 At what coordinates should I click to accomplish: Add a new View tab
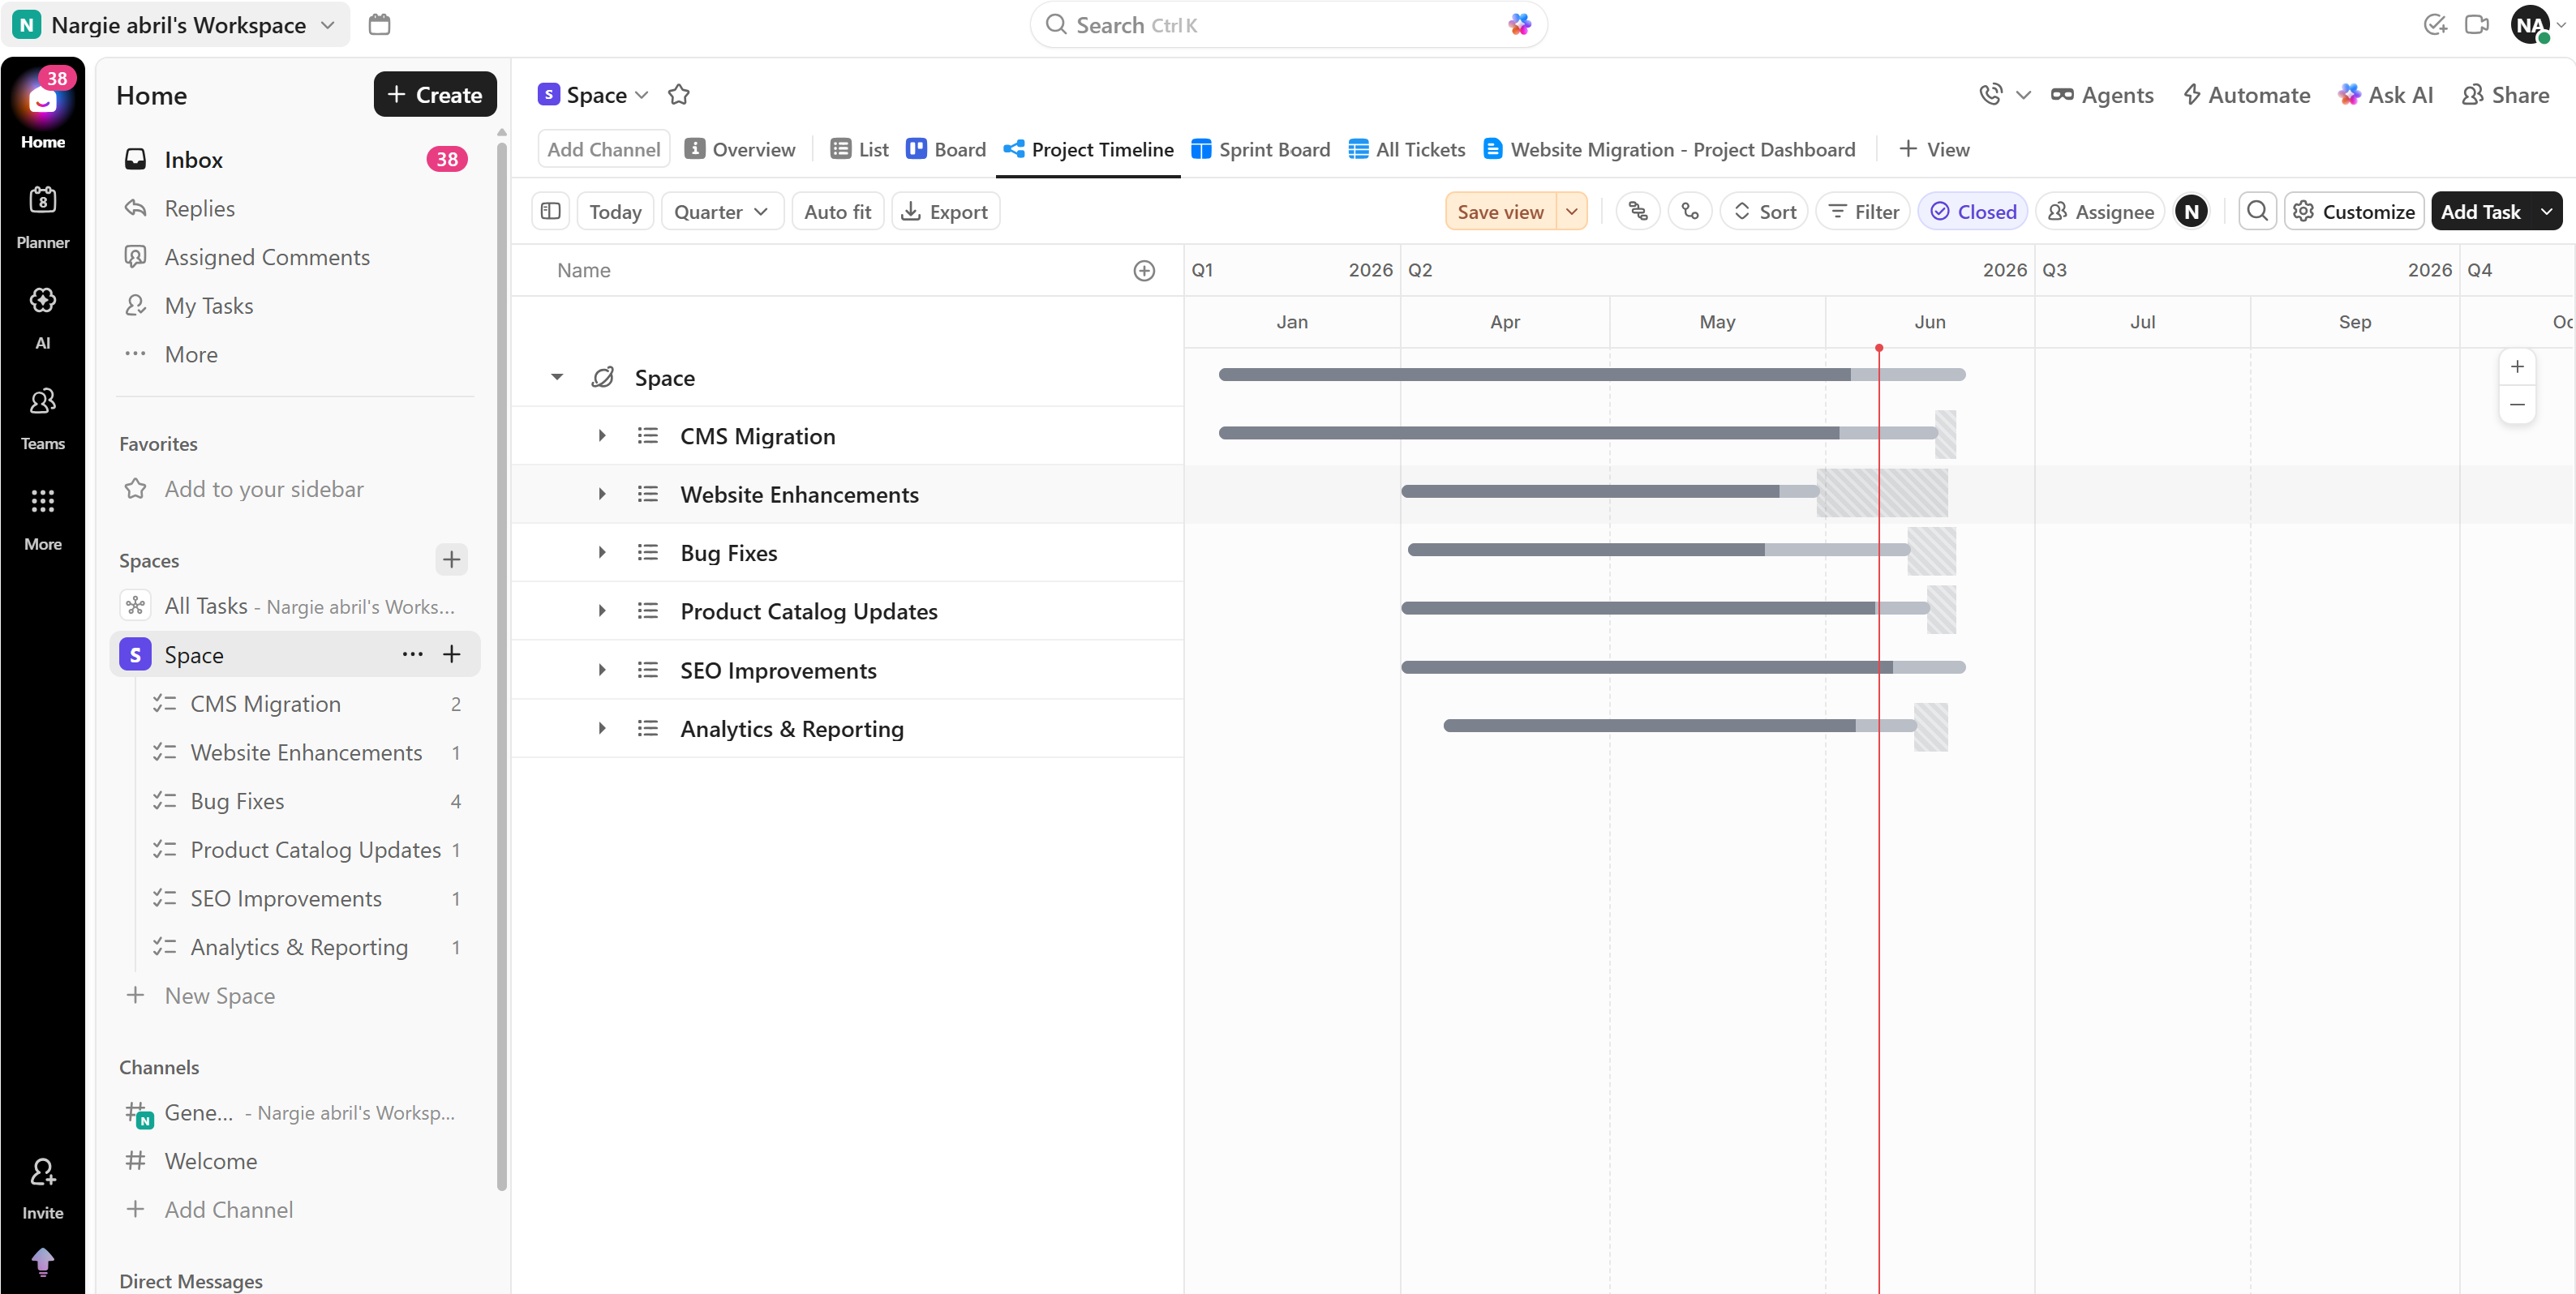coord(1934,149)
